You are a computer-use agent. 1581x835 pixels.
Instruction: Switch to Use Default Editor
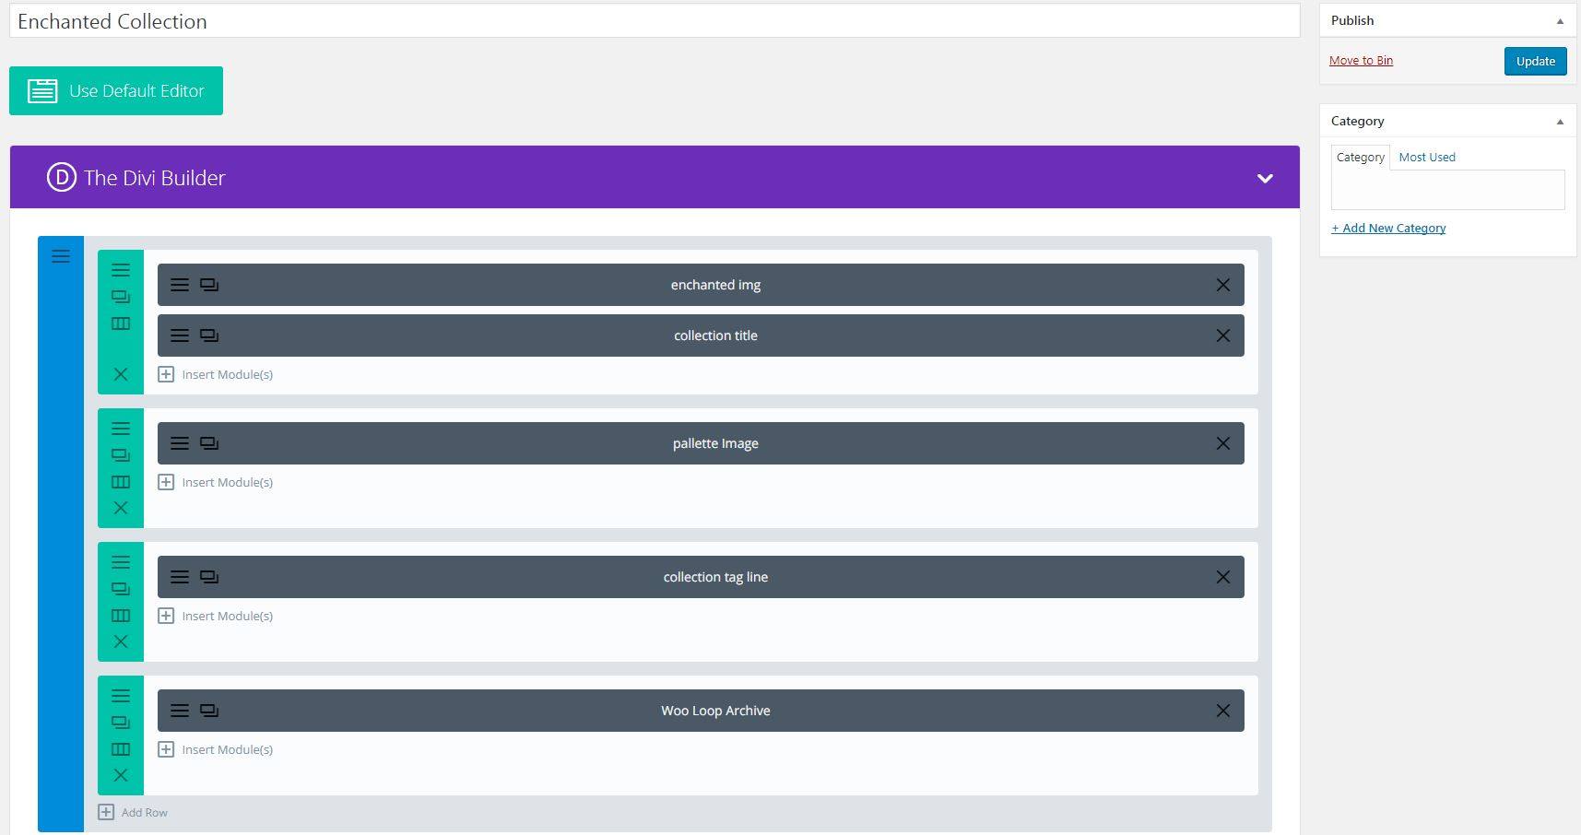click(116, 90)
